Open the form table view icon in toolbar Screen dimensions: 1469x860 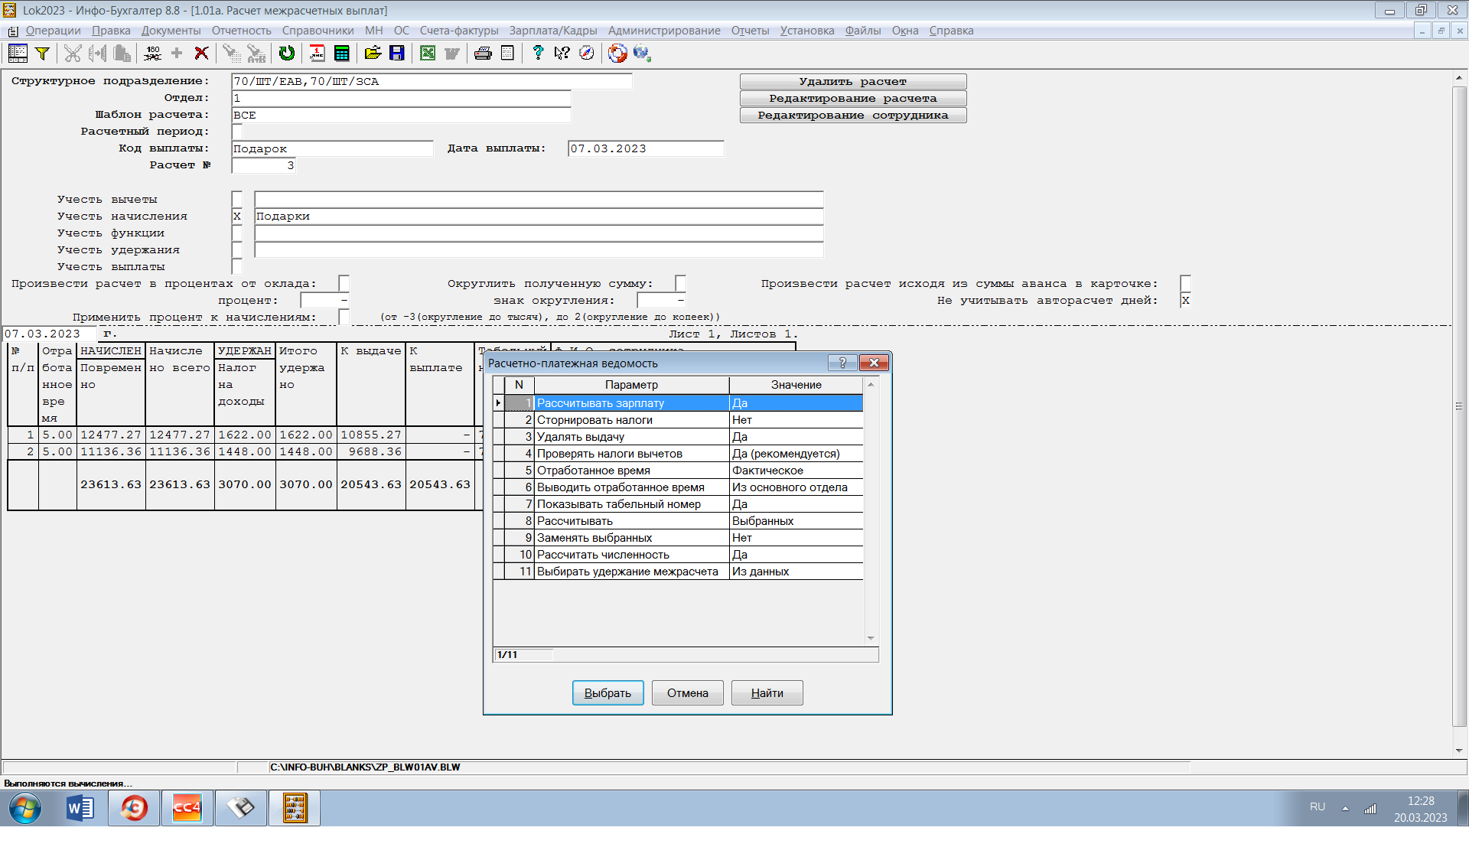coord(18,53)
